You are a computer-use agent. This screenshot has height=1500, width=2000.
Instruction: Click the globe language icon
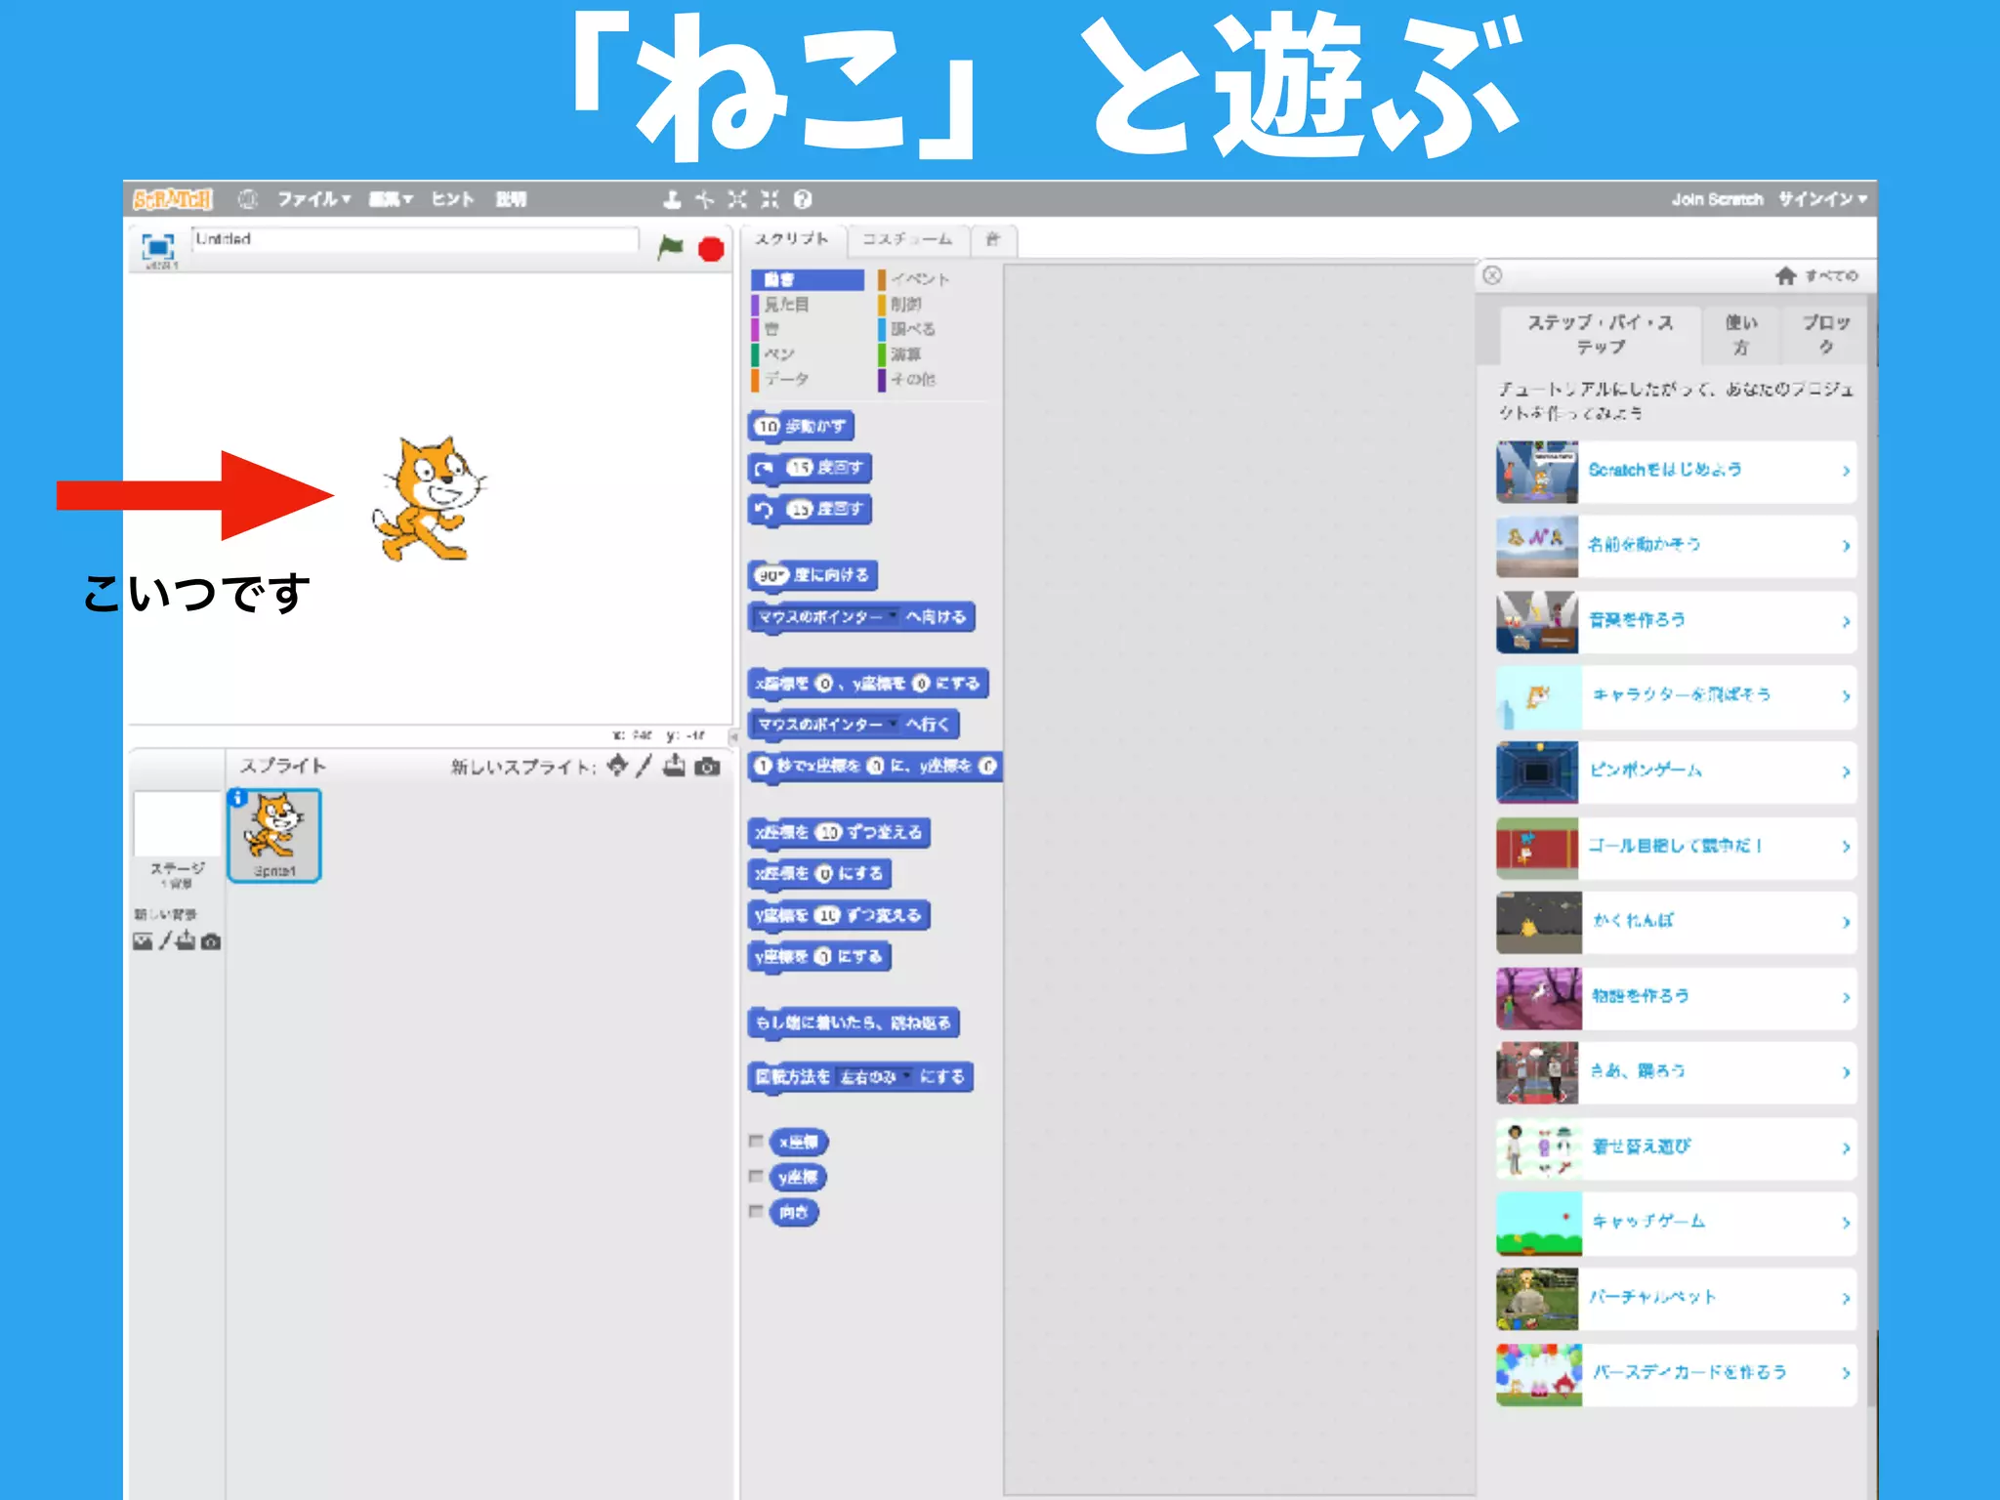pos(248,199)
